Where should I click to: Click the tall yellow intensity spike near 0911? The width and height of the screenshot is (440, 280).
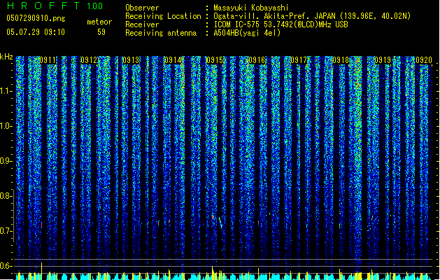[x=41, y=271]
